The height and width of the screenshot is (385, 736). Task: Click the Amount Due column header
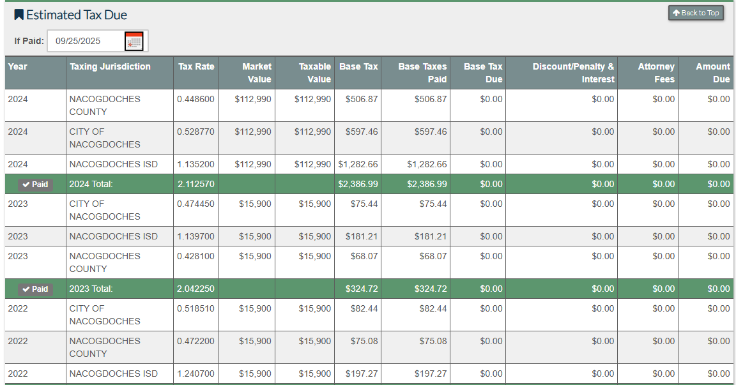(712, 73)
